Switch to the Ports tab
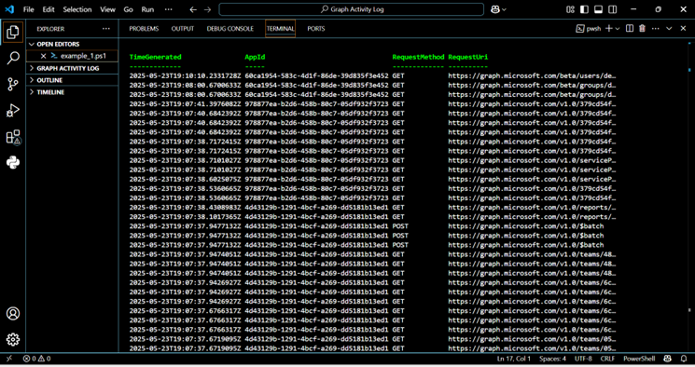This screenshot has height=367, width=695. click(x=316, y=29)
